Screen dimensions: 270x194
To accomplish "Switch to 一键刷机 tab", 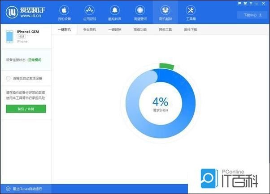I will click(64, 30).
